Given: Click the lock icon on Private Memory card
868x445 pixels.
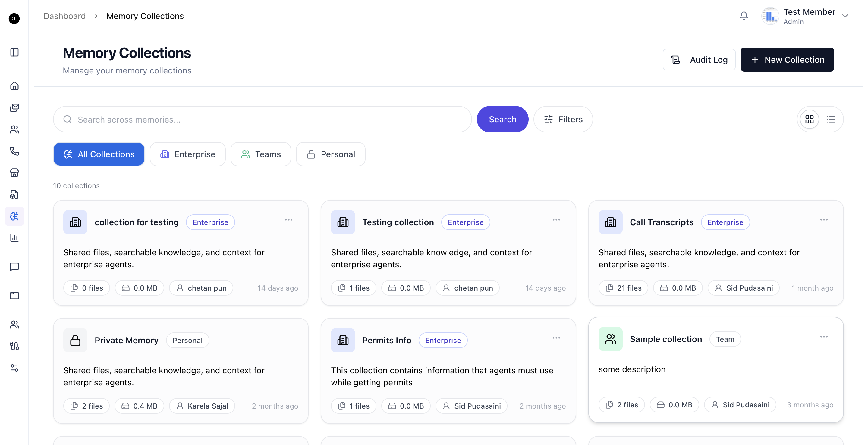Looking at the screenshot, I should (x=75, y=340).
